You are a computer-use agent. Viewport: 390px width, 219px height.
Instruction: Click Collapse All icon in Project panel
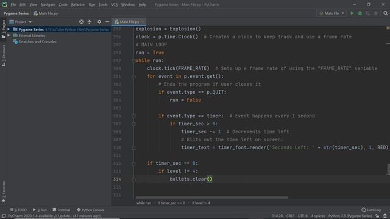[90, 22]
